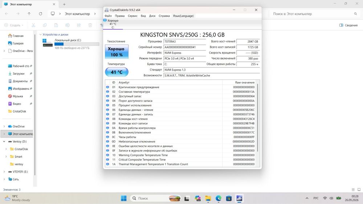Click the Share icon in Explorer toolbar
The image size is (363, 204).
(x=79, y=25)
